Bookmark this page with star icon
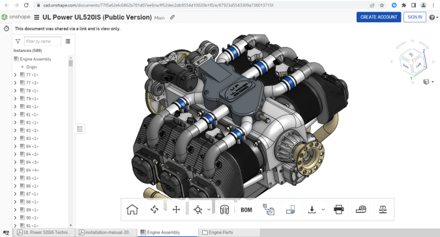 click(x=382, y=5)
